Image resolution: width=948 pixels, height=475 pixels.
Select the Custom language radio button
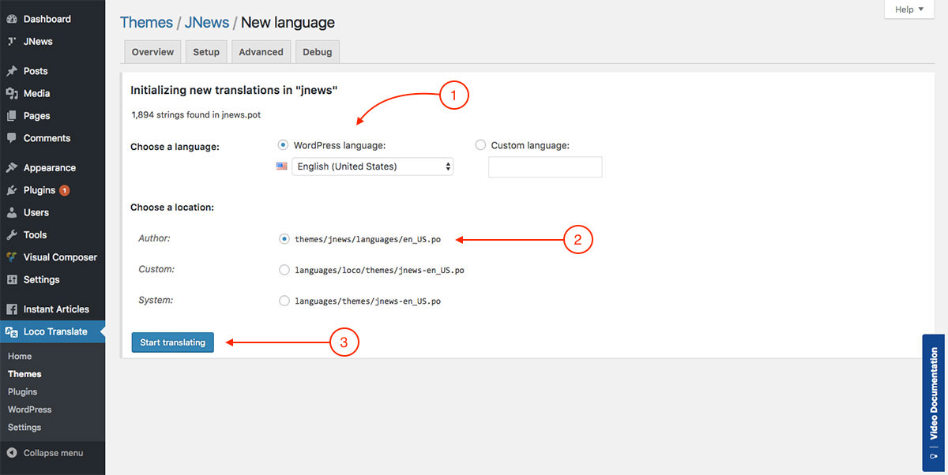point(480,145)
